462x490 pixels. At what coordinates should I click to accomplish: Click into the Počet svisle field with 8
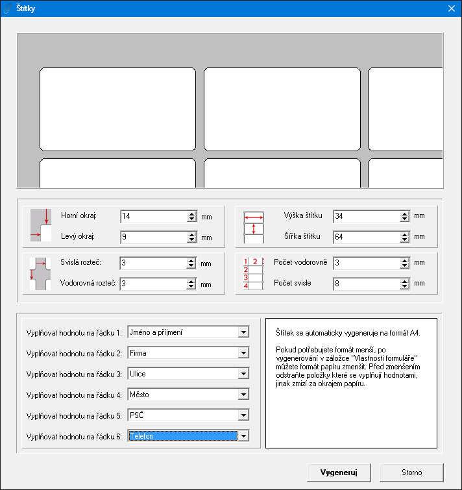pos(367,284)
